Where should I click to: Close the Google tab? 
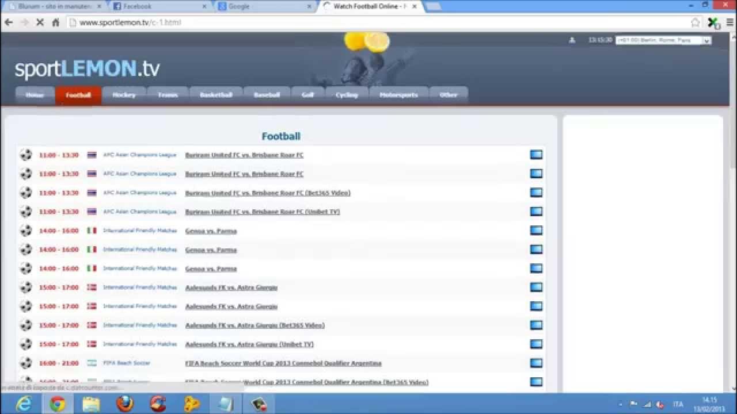coord(309,6)
